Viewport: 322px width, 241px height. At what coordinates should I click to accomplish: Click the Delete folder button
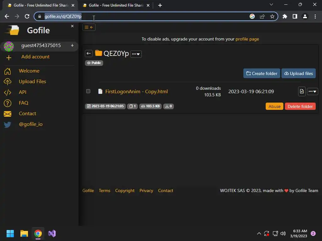(x=300, y=106)
